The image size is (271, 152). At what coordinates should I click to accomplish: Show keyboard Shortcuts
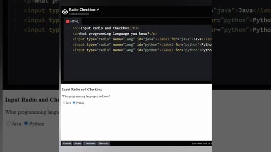(103, 144)
